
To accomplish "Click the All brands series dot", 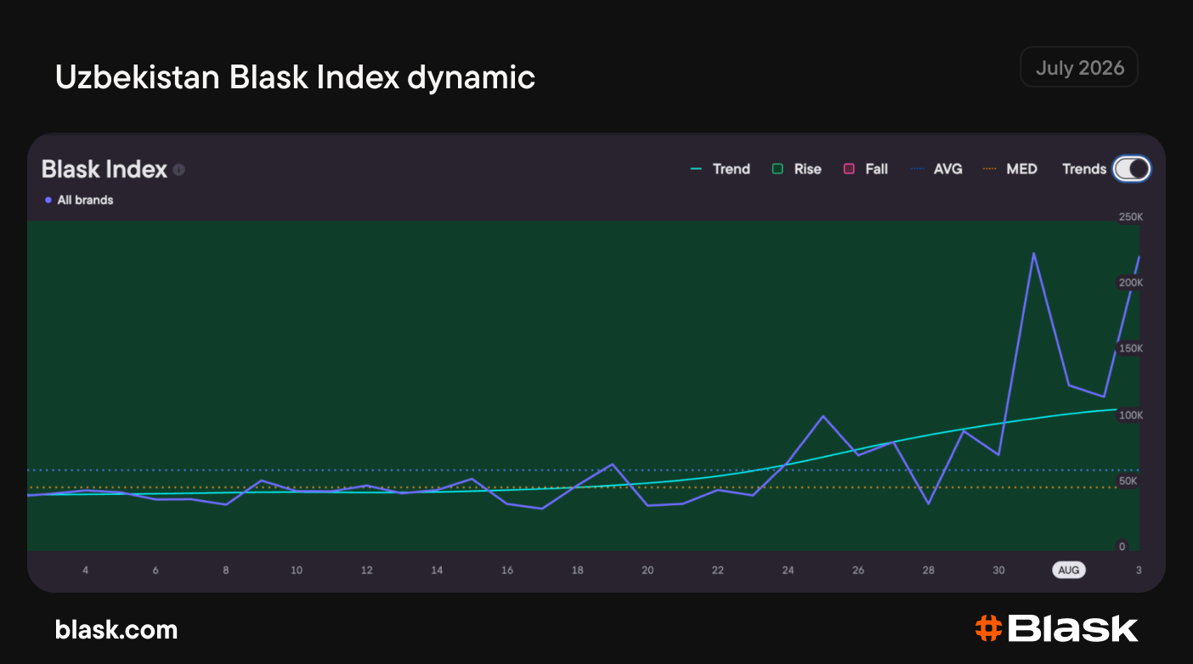I will coord(48,200).
